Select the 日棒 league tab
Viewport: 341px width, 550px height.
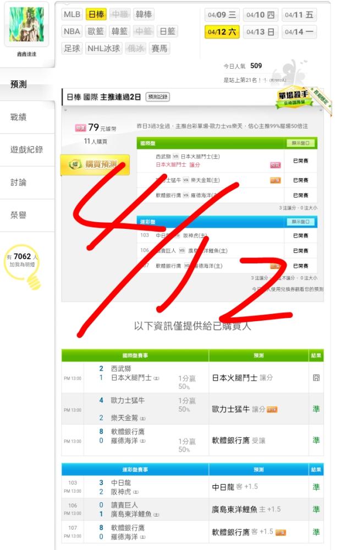pyautogui.click(x=96, y=14)
